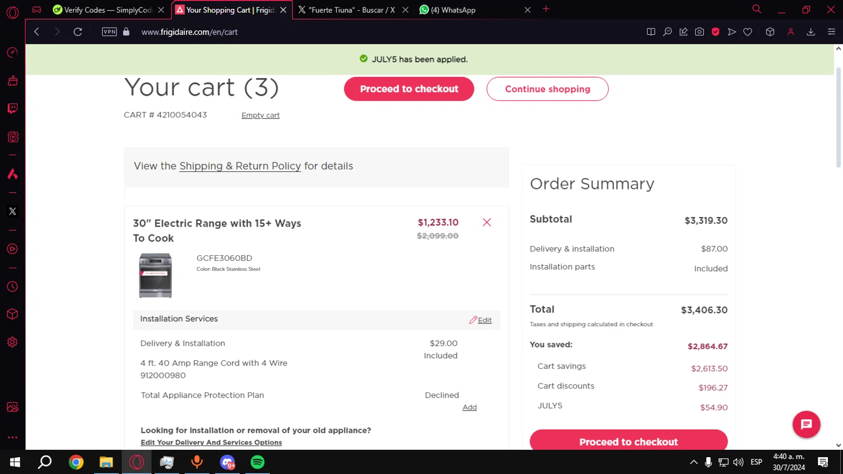
Task: Open Edit Your Delivery And Services Options
Action: click(211, 443)
